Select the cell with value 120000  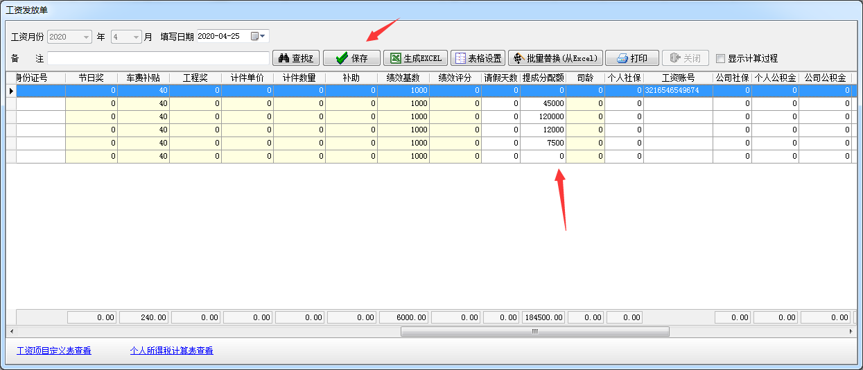point(543,117)
